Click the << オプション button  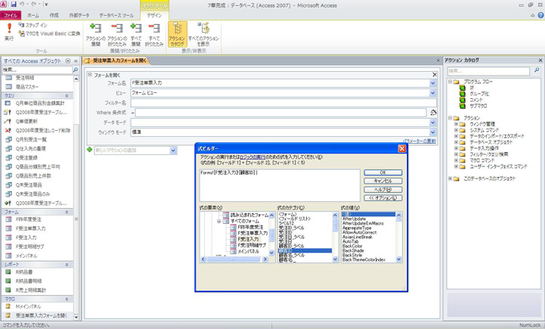(382, 198)
